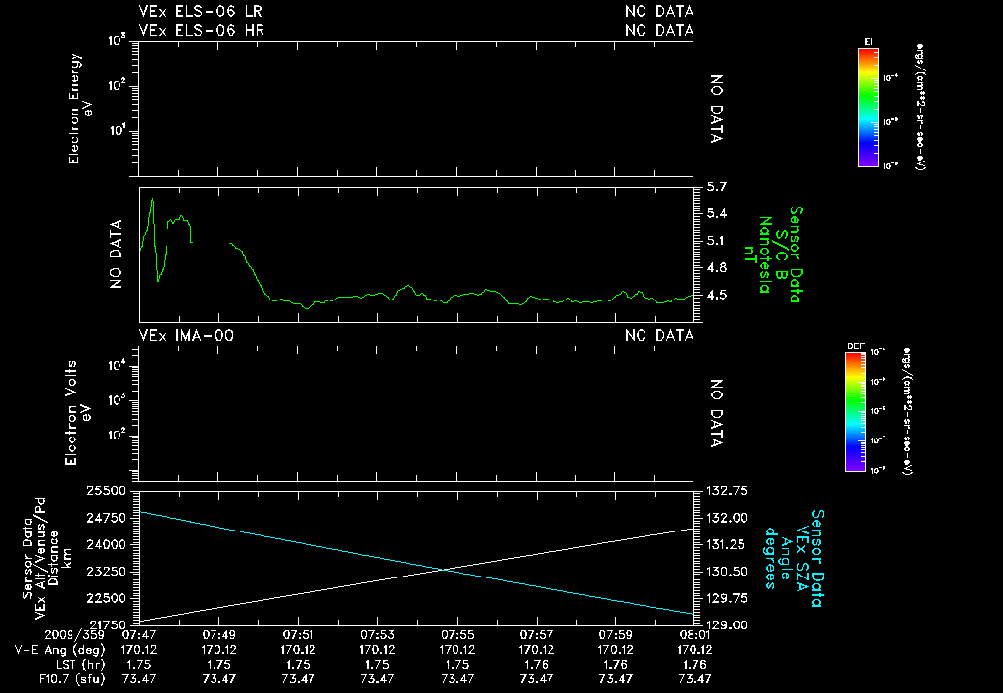Click the 4.8 nT tick label

[716, 268]
